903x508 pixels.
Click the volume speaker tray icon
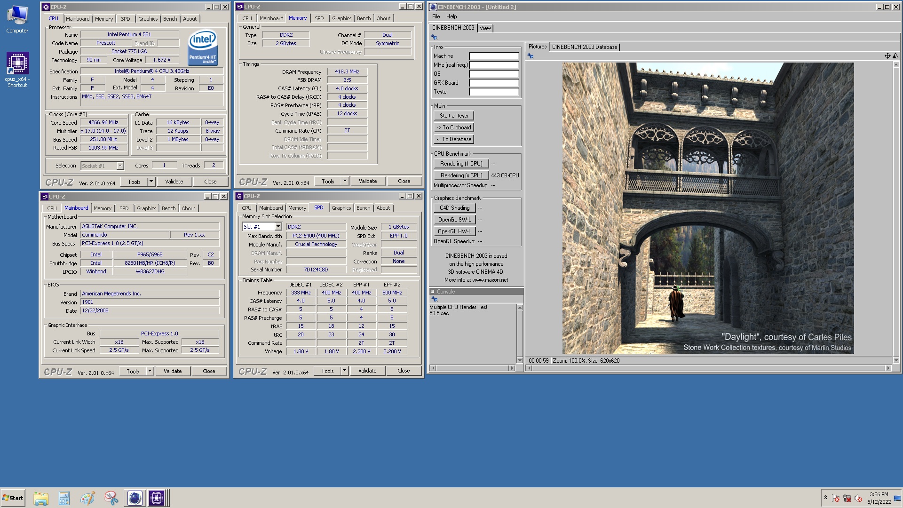(858, 498)
